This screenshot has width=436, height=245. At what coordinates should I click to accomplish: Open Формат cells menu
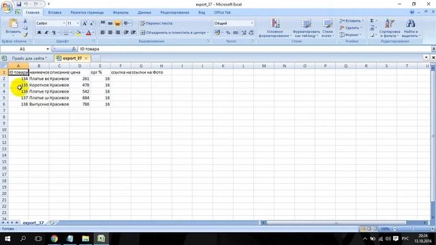349,35
